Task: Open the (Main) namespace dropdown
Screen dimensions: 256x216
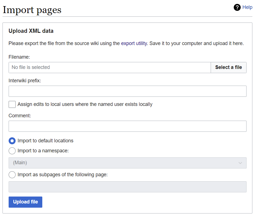Action: [x=127, y=163]
